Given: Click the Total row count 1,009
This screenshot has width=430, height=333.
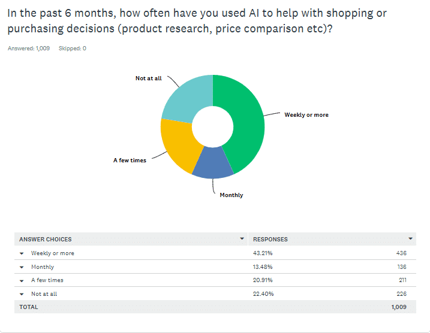Looking at the screenshot, I should tap(398, 307).
